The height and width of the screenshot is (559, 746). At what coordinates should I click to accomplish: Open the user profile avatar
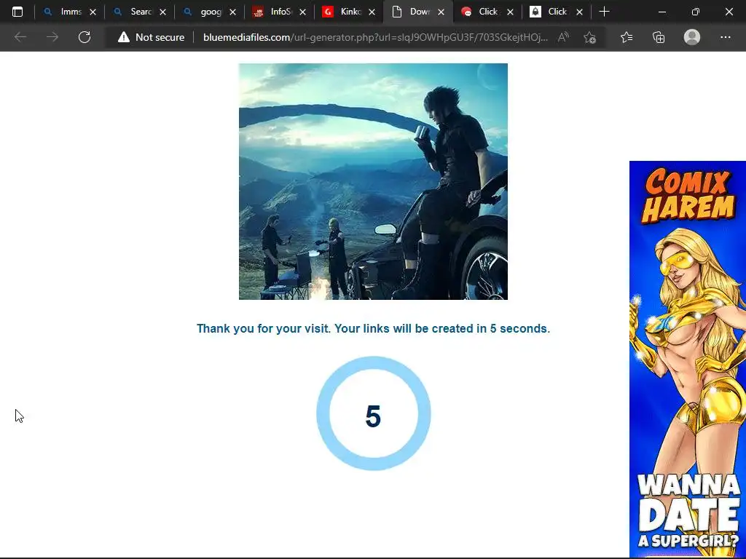point(692,37)
